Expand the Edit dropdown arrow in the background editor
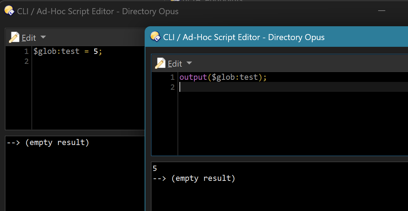Viewport: 408px width, 211px height. coord(43,37)
